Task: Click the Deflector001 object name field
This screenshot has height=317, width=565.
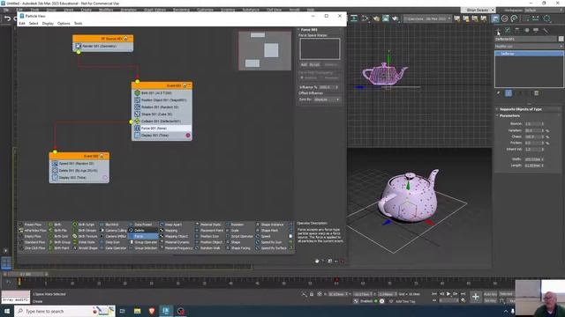Action: tap(526, 39)
